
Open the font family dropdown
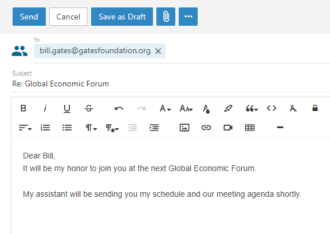[x=165, y=109]
